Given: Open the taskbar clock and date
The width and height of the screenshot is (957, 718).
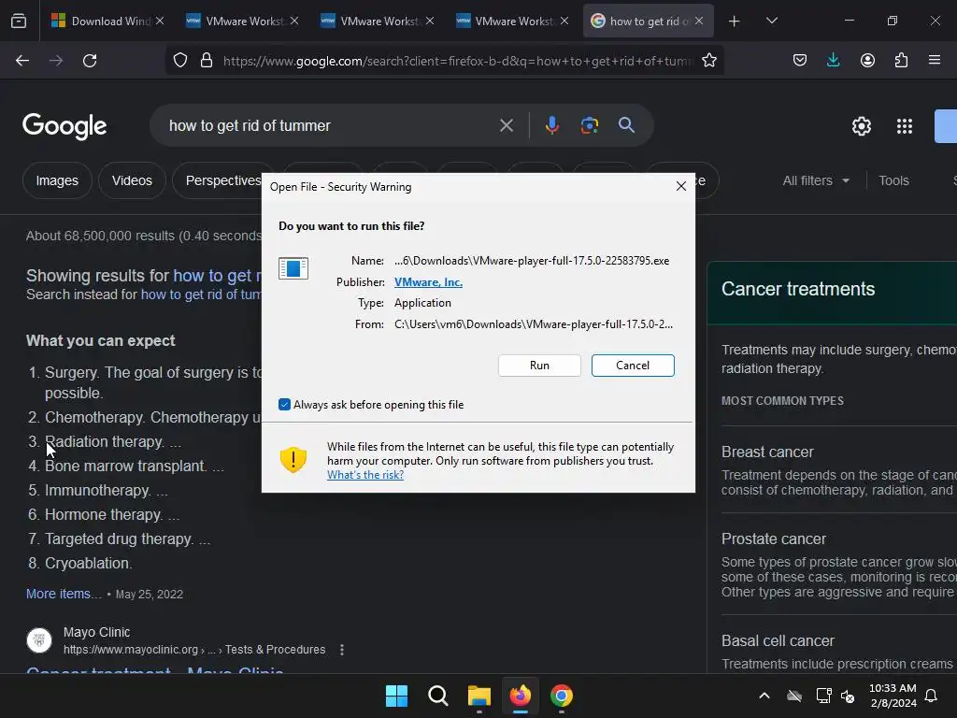Looking at the screenshot, I should 893,696.
